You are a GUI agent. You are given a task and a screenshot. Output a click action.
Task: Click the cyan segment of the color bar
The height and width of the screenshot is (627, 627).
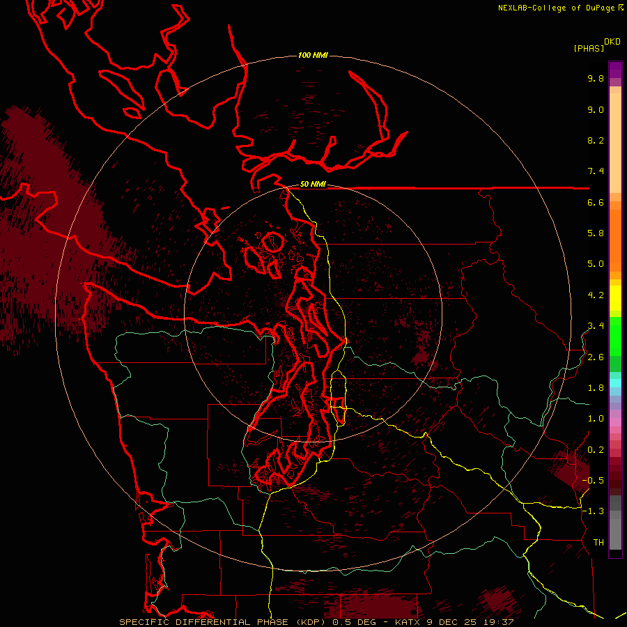coord(615,383)
